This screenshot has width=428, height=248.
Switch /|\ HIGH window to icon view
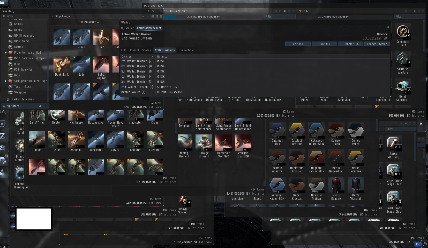tap(415, 11)
